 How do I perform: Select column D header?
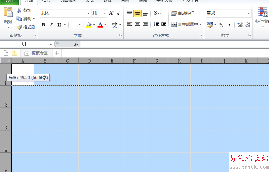click(x=90, y=61)
